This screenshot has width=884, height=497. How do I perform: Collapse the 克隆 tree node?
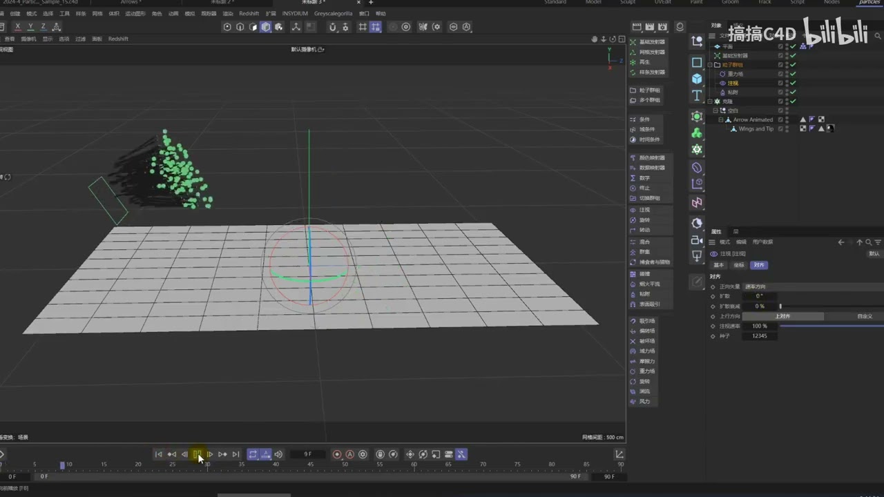(x=710, y=101)
